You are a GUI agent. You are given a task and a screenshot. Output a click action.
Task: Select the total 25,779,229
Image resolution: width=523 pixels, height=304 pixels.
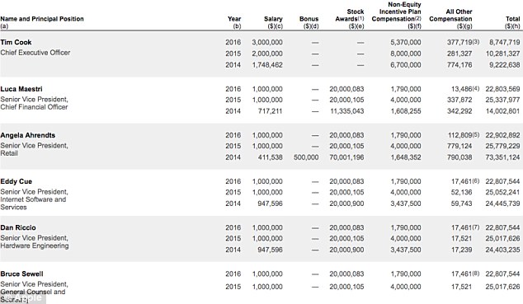tap(502, 146)
